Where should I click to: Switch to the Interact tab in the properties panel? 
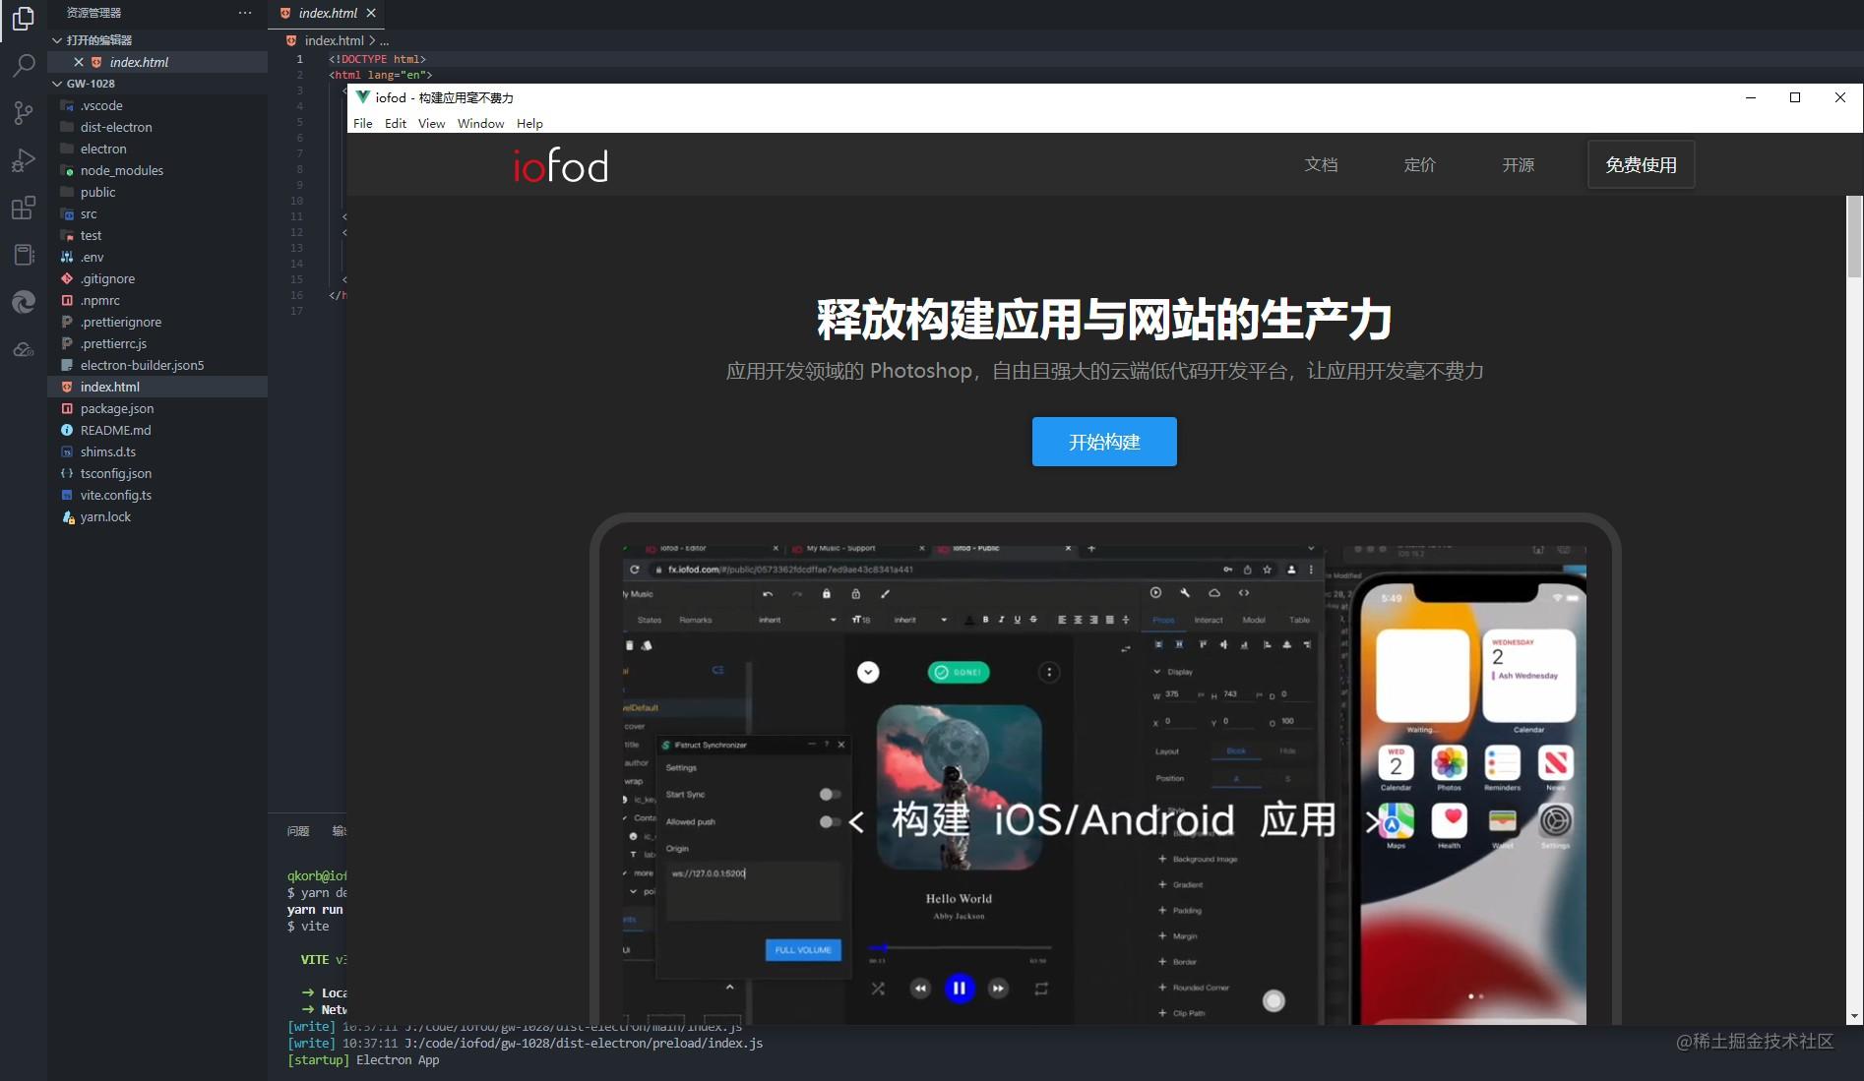tap(1209, 620)
